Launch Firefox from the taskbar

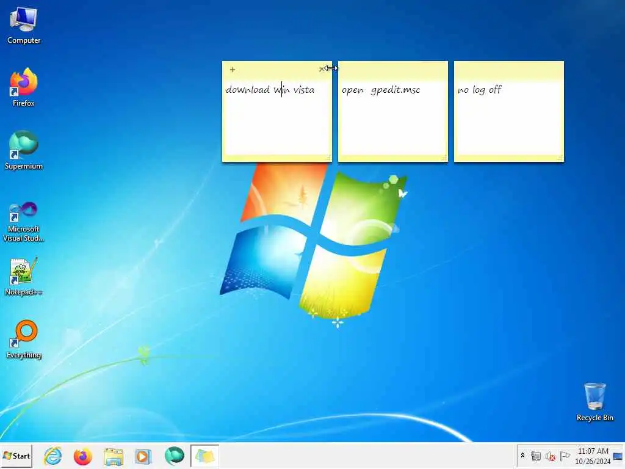tap(83, 456)
